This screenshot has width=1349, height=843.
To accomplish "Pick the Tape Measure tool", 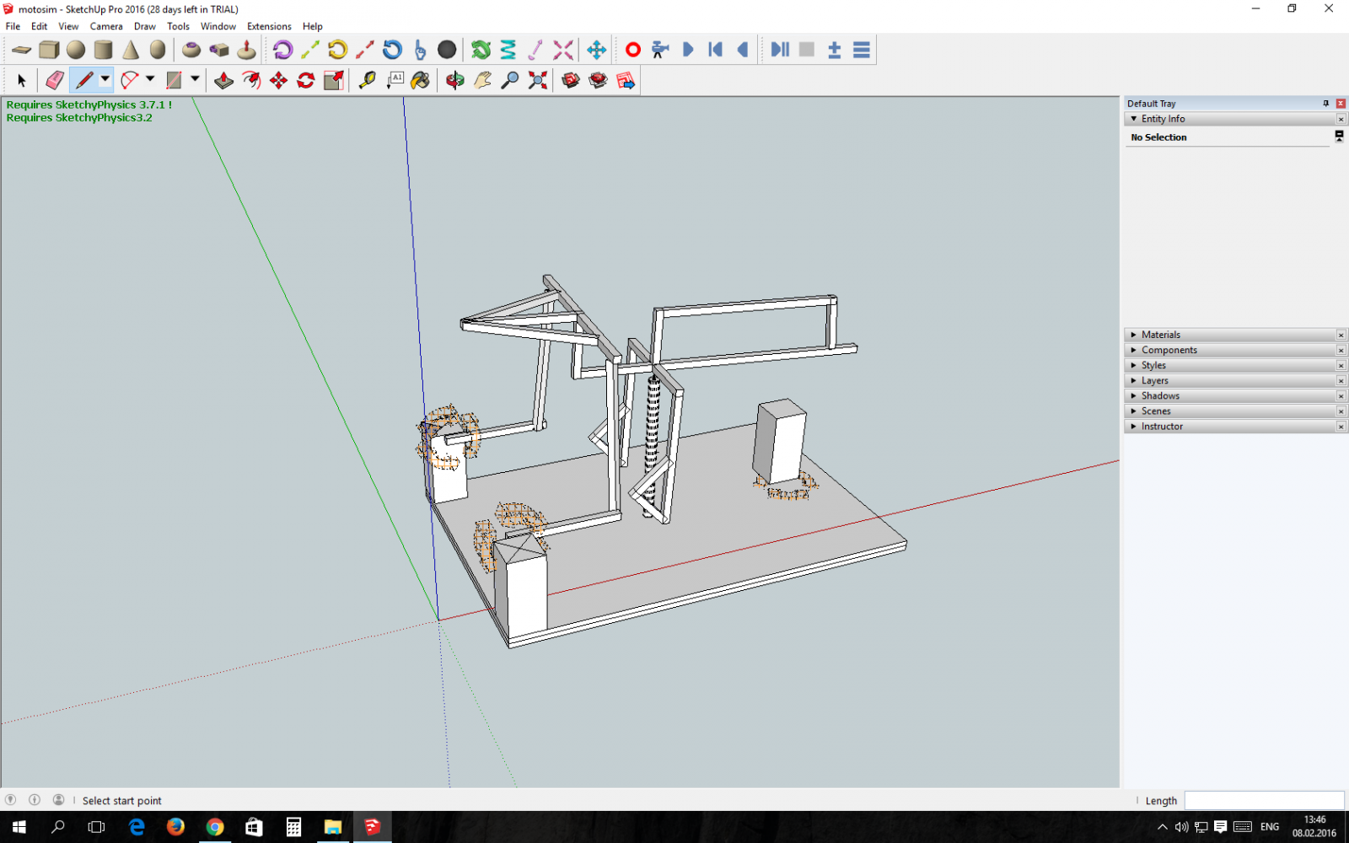I will pos(367,80).
